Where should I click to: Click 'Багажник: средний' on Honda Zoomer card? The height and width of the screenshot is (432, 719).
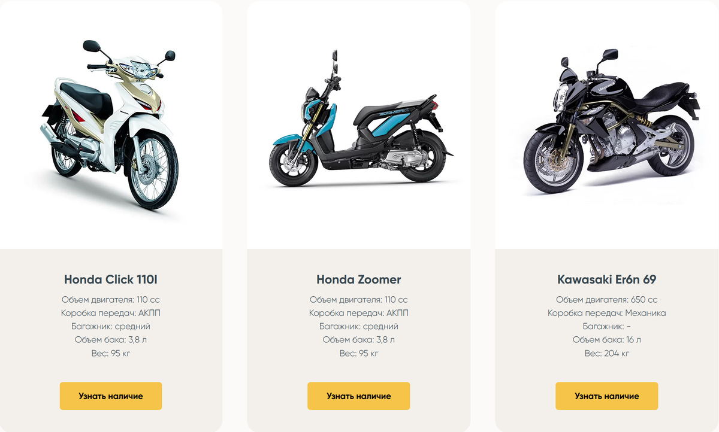(x=359, y=327)
